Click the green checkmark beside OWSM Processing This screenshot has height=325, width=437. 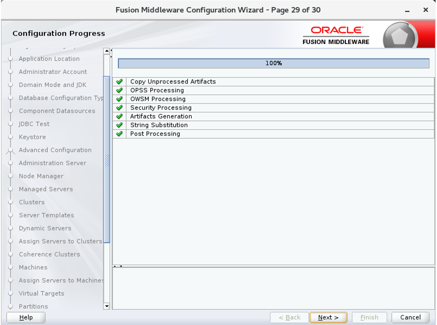click(x=120, y=99)
